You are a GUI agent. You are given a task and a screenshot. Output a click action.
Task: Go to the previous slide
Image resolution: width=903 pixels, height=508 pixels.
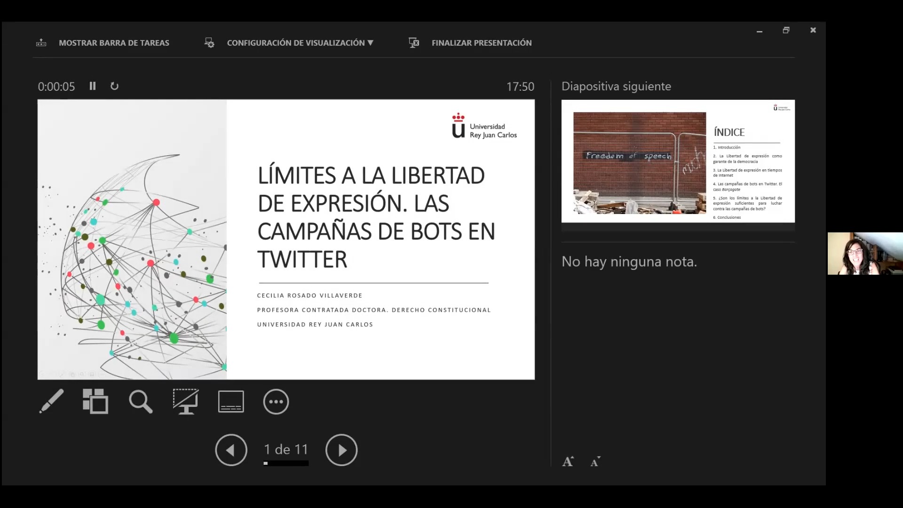(x=231, y=450)
